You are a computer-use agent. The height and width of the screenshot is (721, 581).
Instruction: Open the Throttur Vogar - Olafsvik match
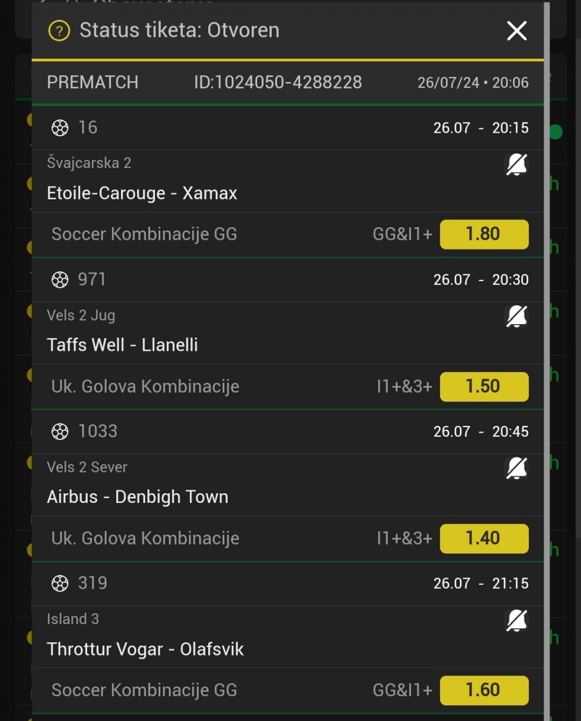pyautogui.click(x=145, y=650)
